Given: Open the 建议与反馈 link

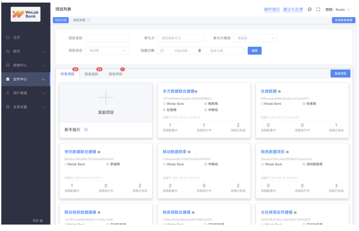Looking at the screenshot, I should [x=293, y=9].
